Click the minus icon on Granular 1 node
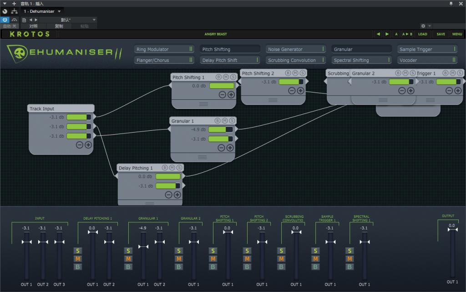 tap(221, 148)
